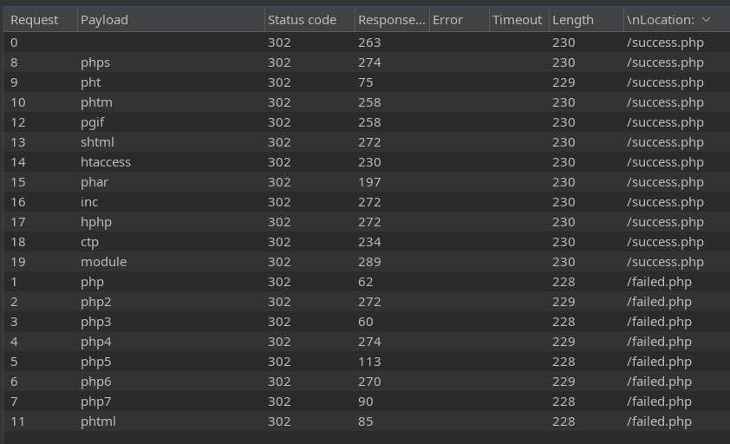Viewport: 730px width, 444px height.
Task: Click the status code 302 in phar row
Action: tap(279, 182)
